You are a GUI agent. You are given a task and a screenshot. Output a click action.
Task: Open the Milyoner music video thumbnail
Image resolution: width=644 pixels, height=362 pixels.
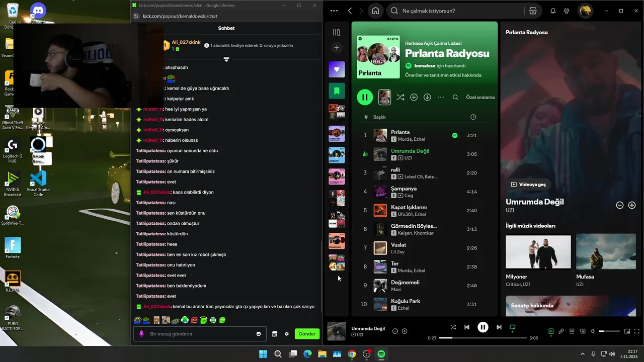coord(538,252)
